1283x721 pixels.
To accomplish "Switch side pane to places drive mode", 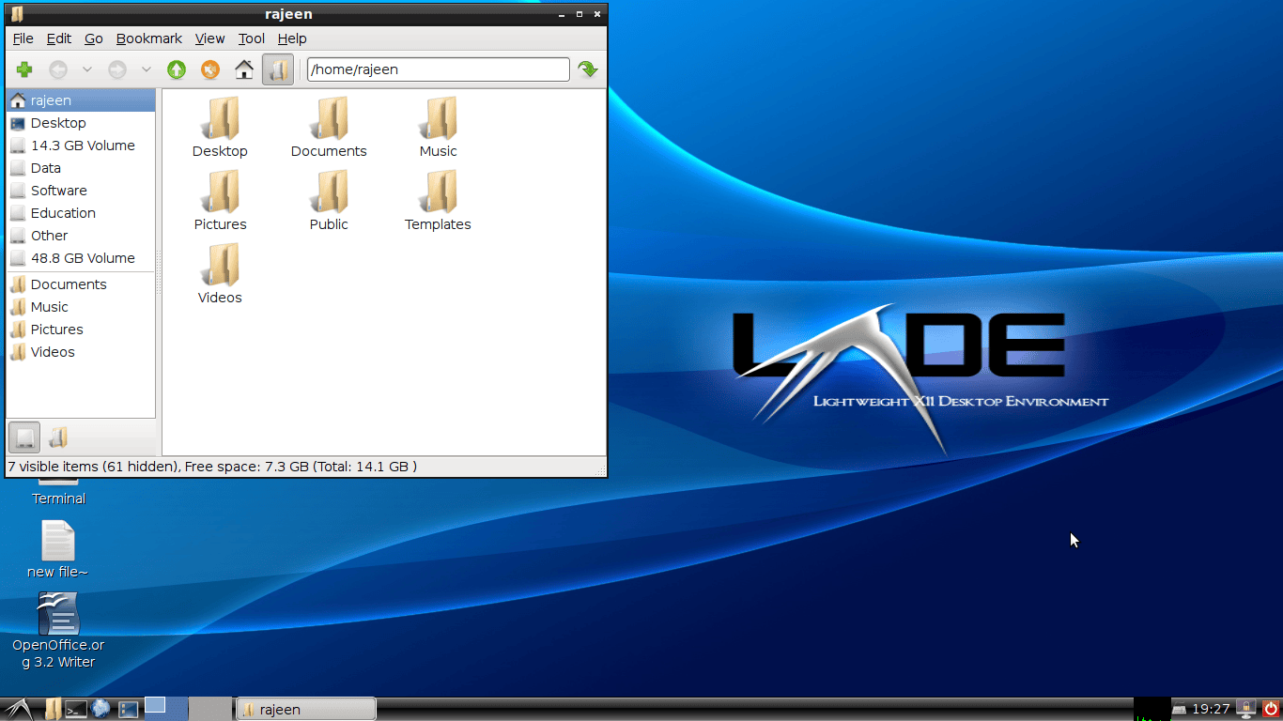I will click(24, 437).
